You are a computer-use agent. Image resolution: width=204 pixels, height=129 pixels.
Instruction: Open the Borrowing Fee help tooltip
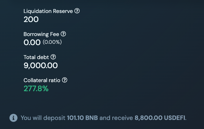(x=63, y=34)
